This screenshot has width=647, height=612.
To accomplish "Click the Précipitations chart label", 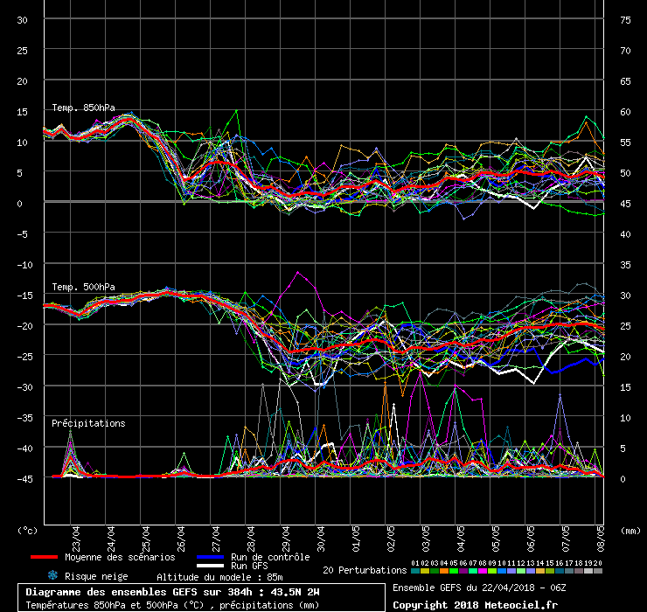I will (x=88, y=423).
